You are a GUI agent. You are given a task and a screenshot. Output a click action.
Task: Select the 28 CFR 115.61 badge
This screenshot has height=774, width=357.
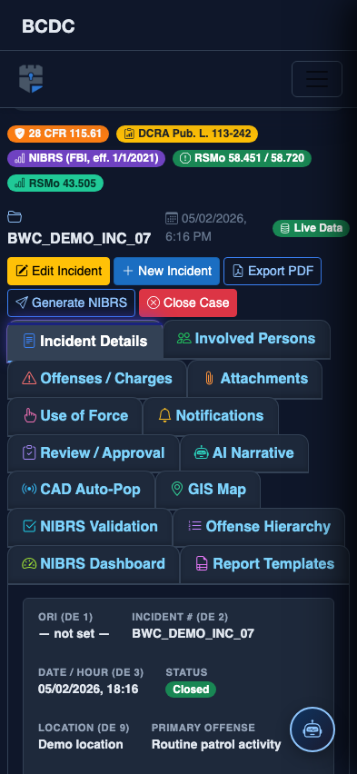[58, 134]
